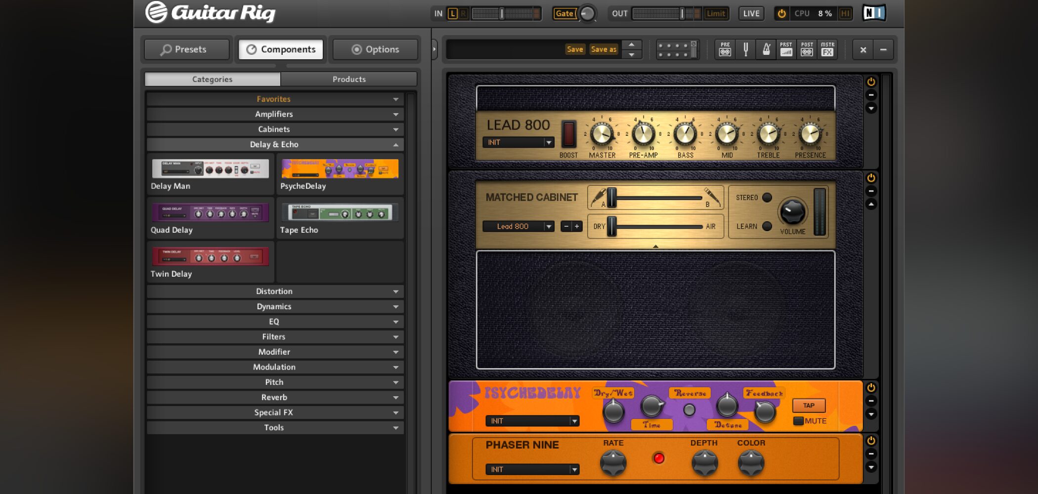Click the X icon to clear the rack
The height and width of the screenshot is (494, 1038).
coord(863,49)
